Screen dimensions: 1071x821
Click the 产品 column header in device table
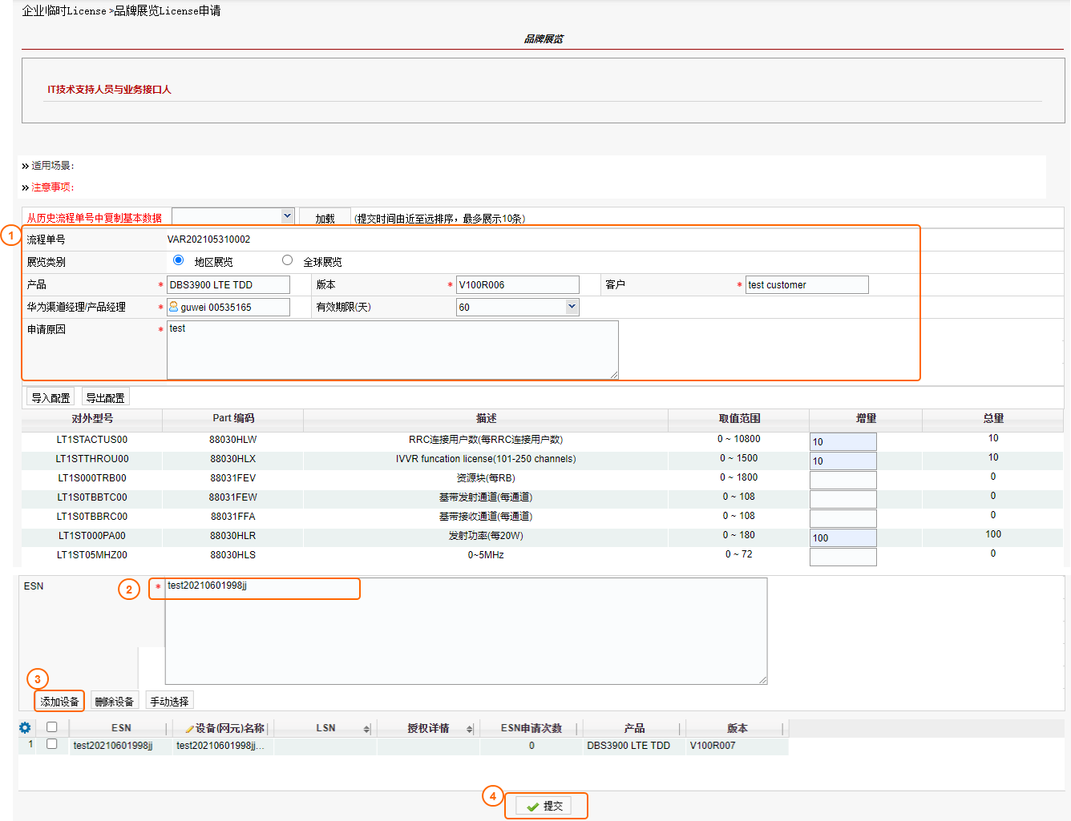tap(634, 728)
